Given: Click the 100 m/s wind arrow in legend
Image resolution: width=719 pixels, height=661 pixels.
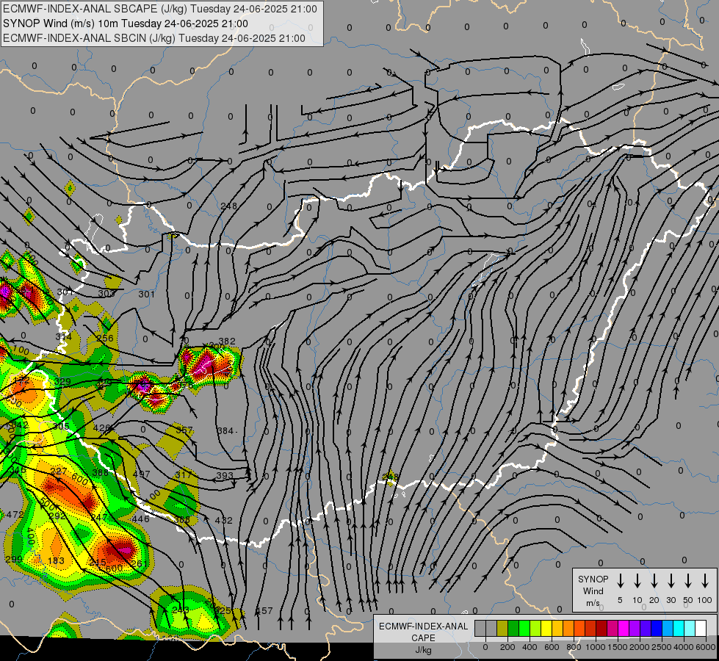Looking at the screenshot, I should pos(705,581).
